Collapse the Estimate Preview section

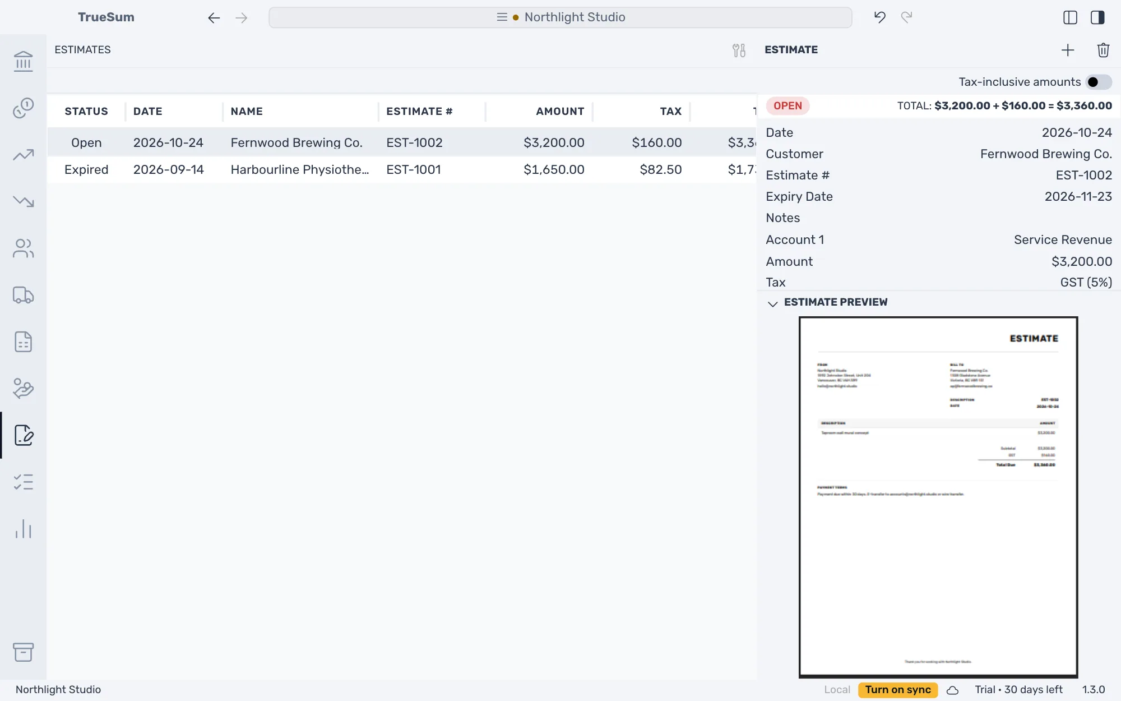772,303
